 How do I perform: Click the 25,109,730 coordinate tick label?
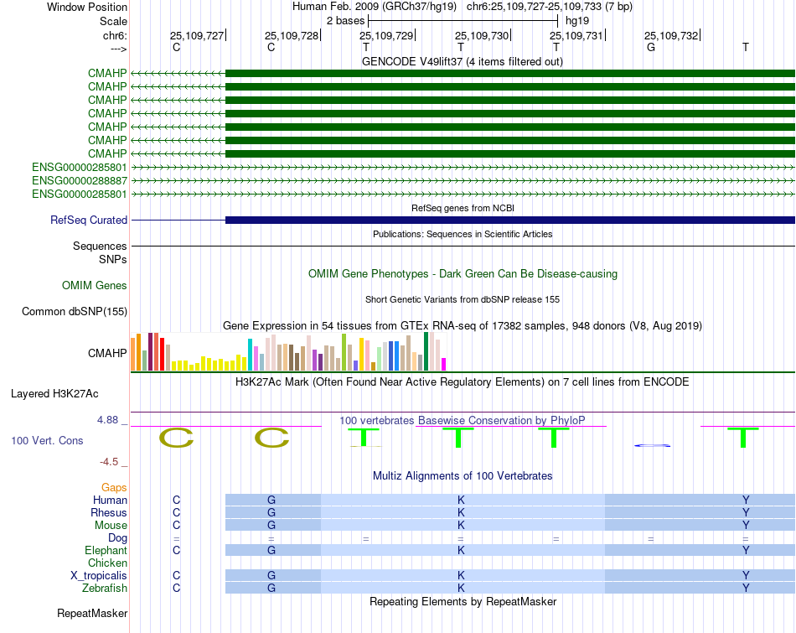(482, 35)
